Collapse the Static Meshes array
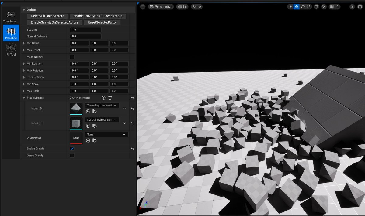 coord(24,98)
